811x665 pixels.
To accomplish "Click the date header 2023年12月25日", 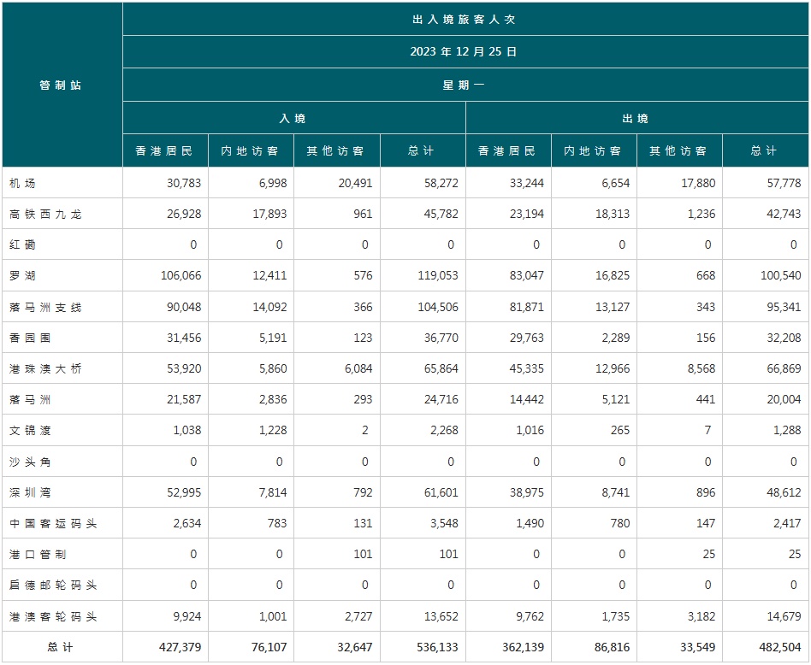I will coord(464,52).
